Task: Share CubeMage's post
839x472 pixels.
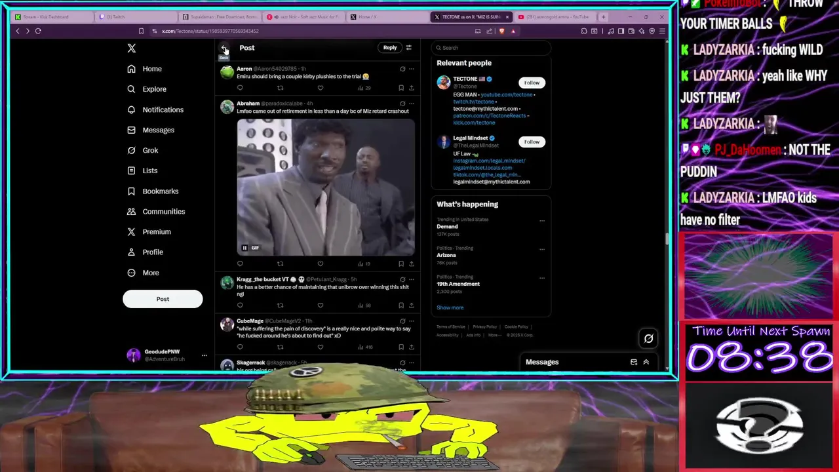Action: (x=412, y=347)
